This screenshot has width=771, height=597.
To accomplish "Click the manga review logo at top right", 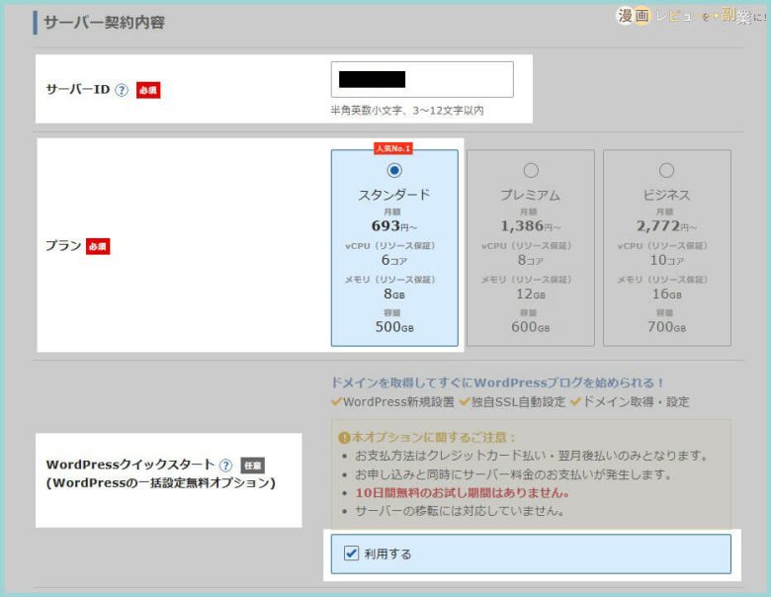I will click(690, 16).
